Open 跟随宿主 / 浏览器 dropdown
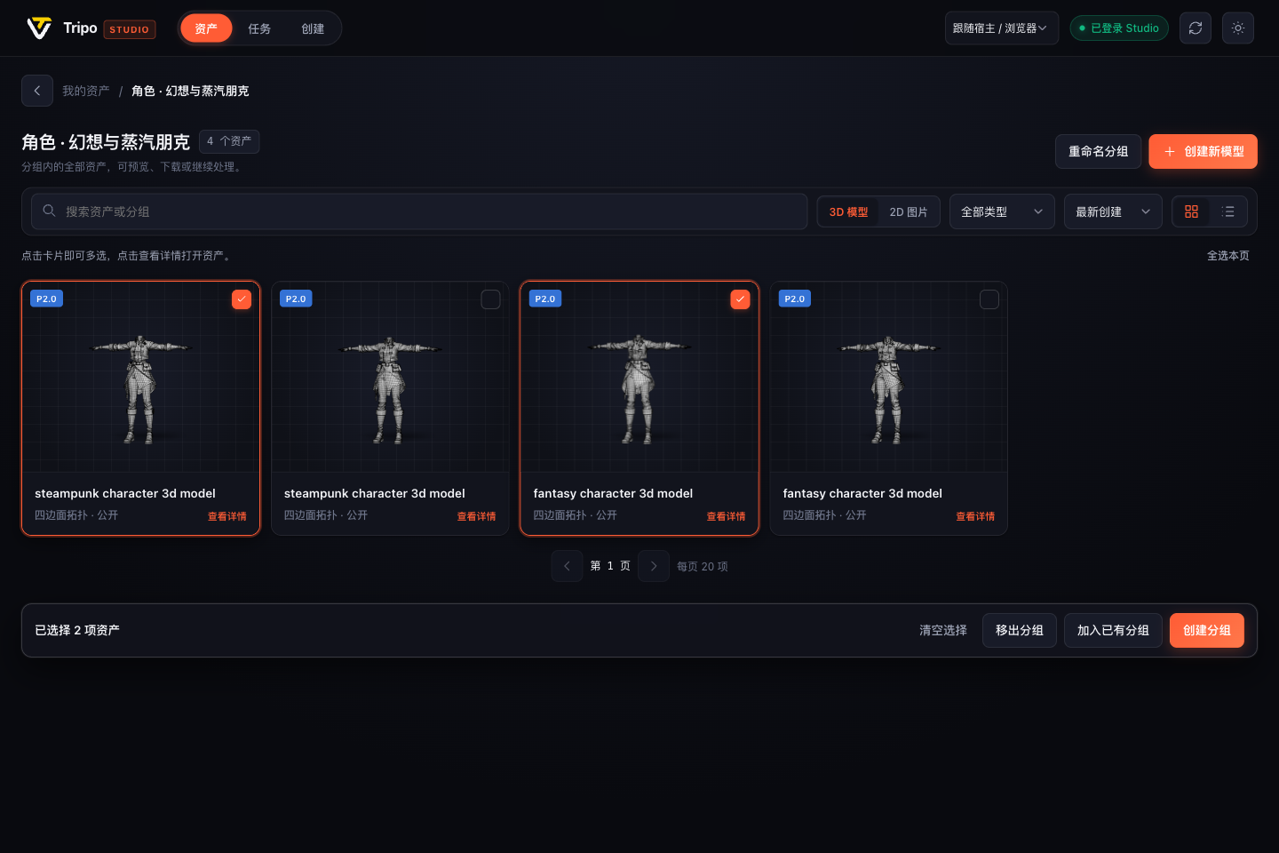Viewport: 1279px width, 853px height. tap(1001, 28)
